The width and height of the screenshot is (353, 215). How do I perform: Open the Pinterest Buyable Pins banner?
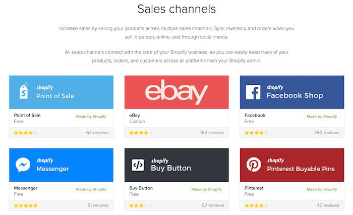(x=292, y=165)
